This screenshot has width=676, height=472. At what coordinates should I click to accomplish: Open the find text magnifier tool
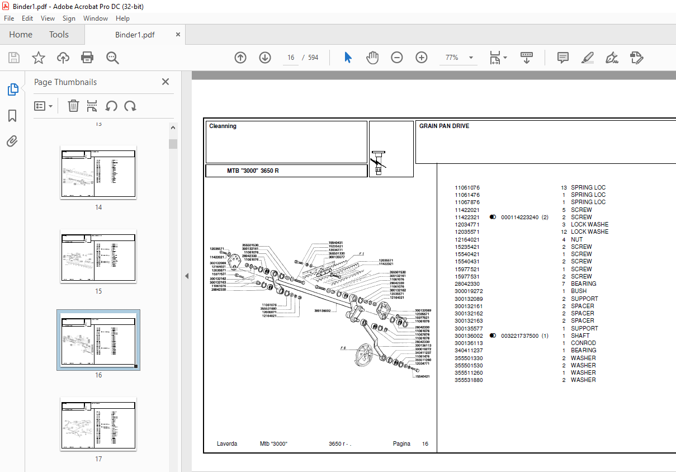point(112,58)
